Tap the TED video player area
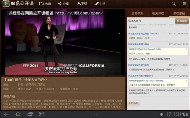 click(x=63, y=42)
